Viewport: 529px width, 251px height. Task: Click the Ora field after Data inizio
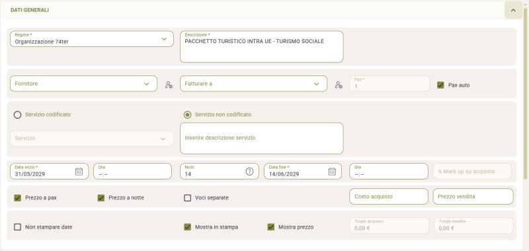[133, 172]
